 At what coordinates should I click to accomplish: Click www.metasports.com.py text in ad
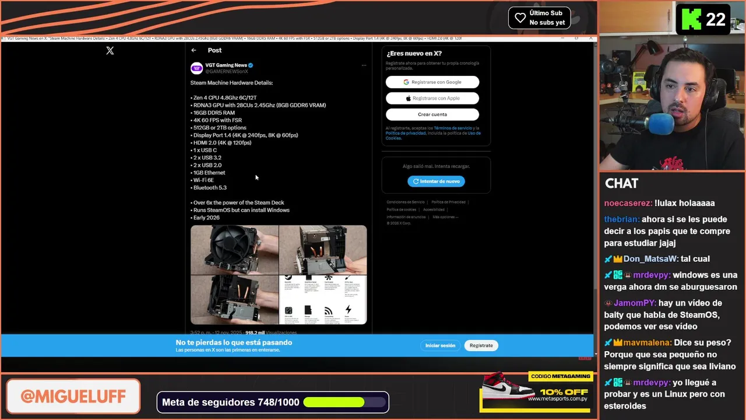(557, 399)
